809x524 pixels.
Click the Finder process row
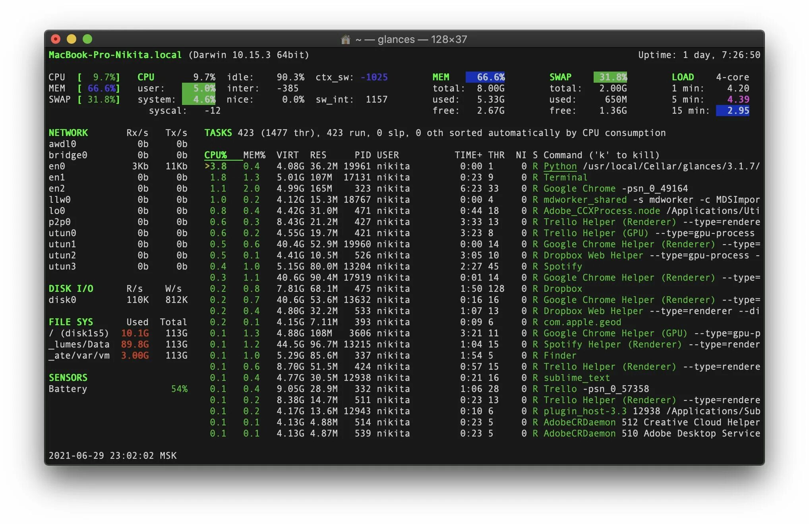559,355
